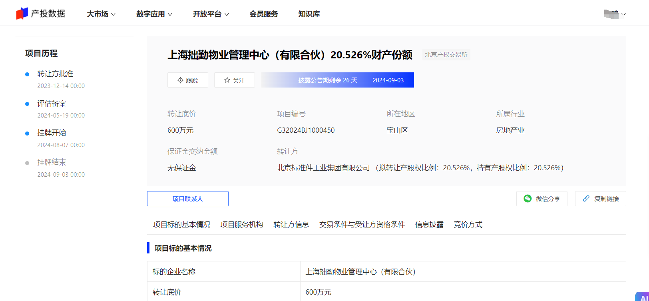Click the 无保证金 deposit value
The height and width of the screenshot is (301, 649).
[182, 168]
